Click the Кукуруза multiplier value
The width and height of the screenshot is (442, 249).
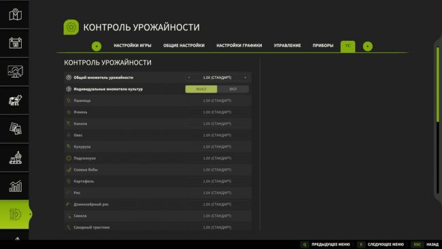pyautogui.click(x=217, y=147)
